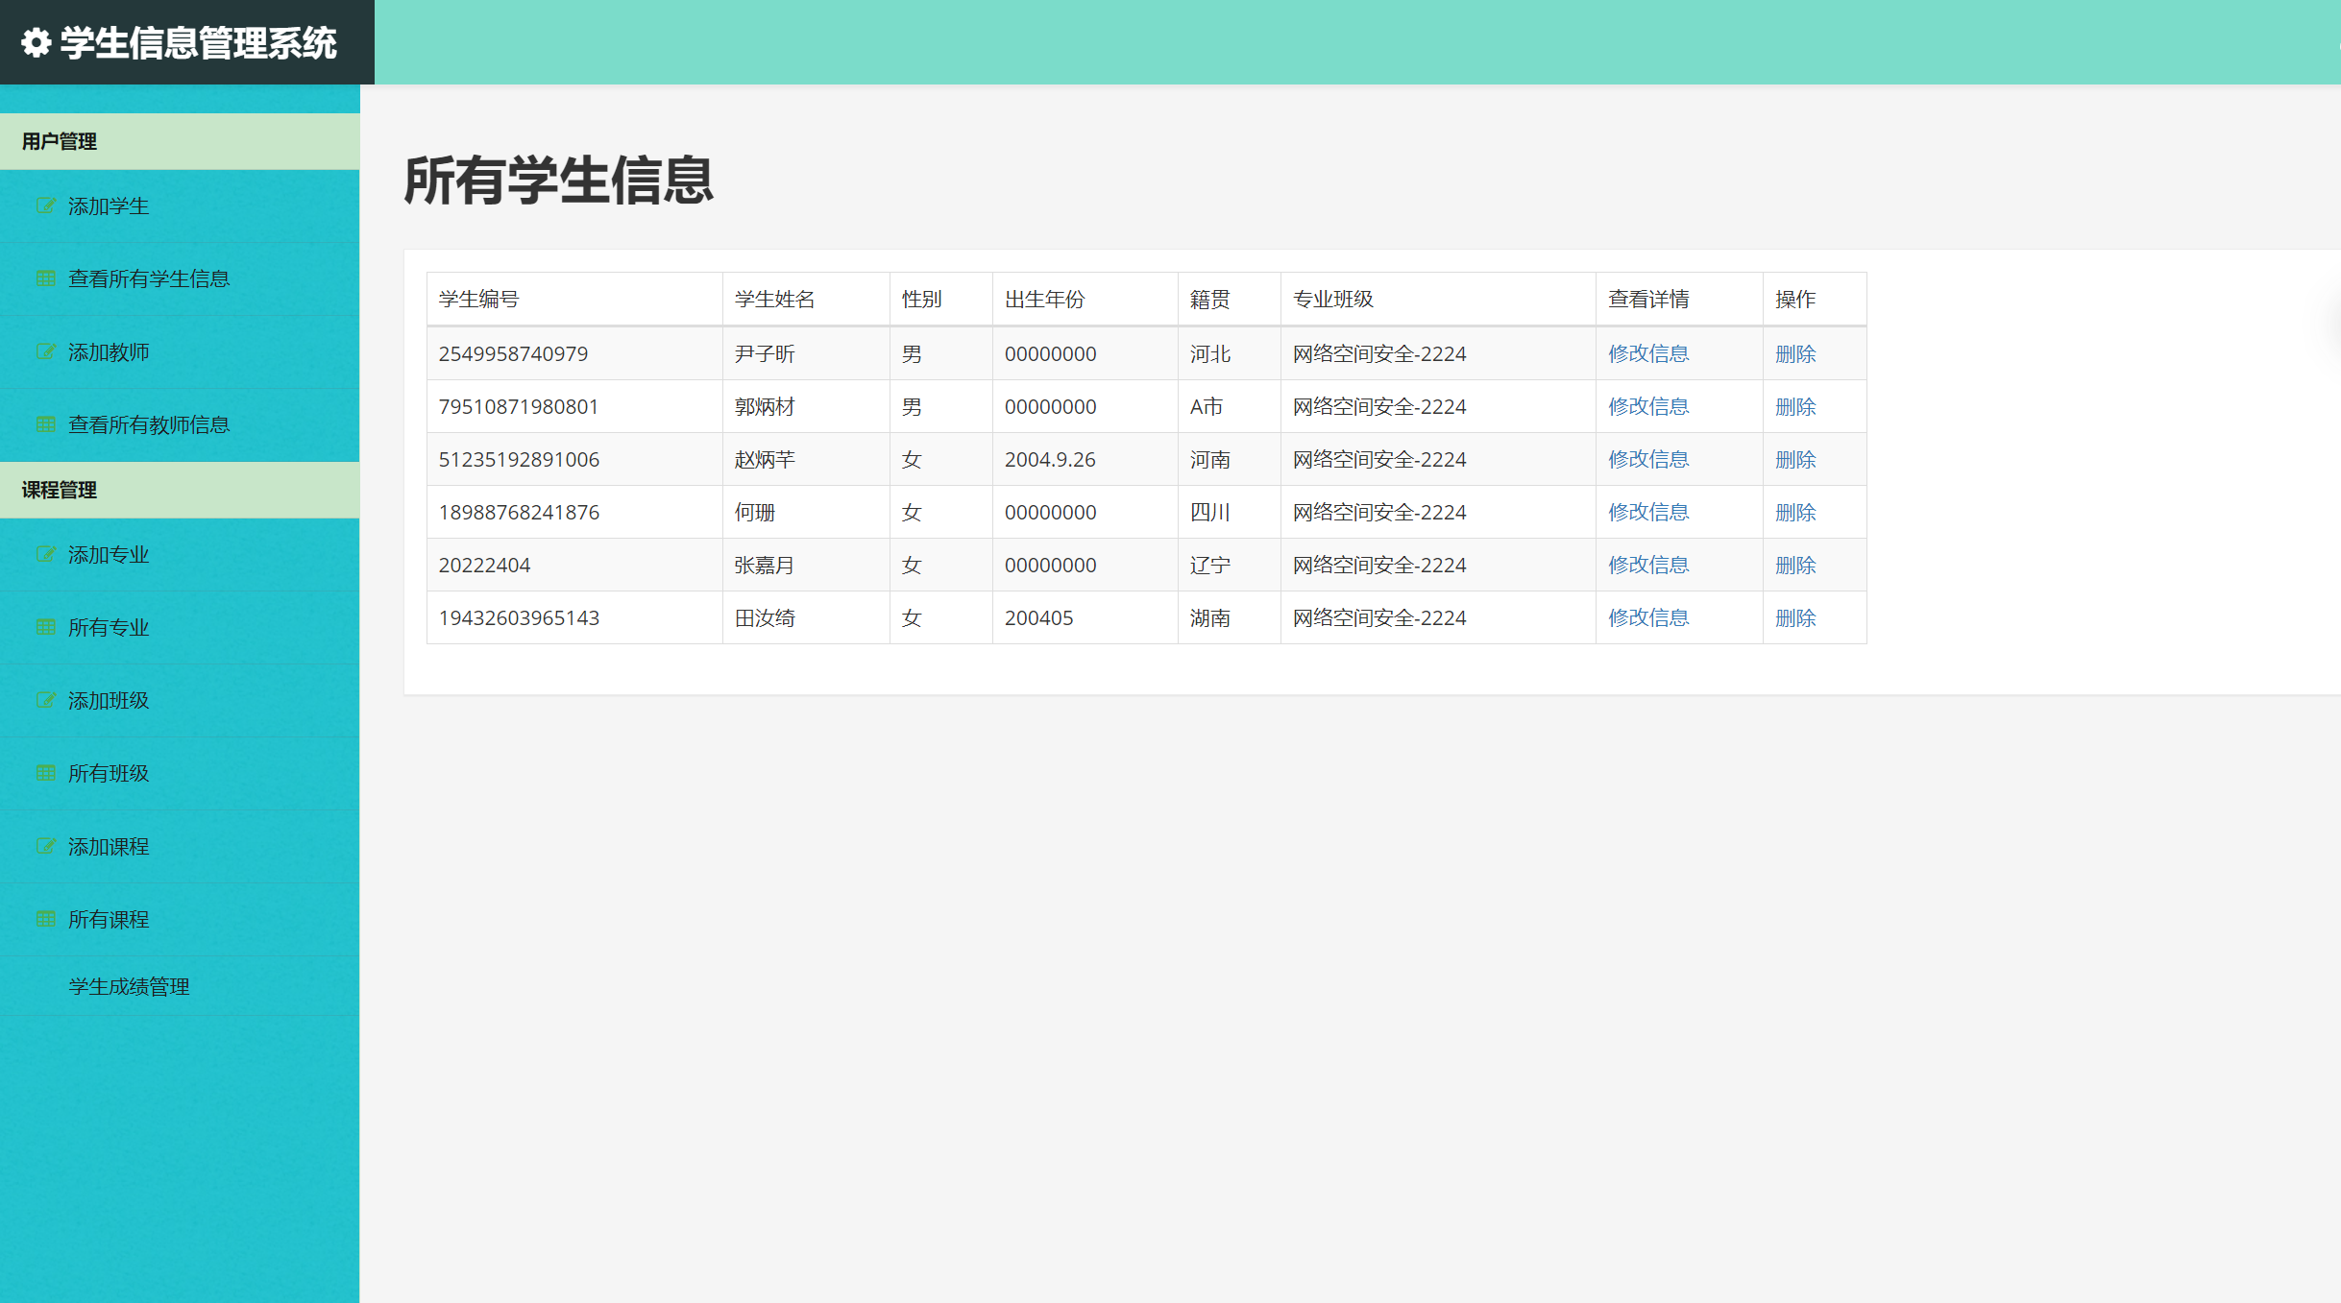Select the 课程管理 section header
This screenshot has height=1303, width=2341.
(x=60, y=490)
